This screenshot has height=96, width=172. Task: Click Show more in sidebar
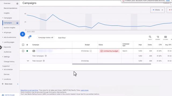coord(8,84)
